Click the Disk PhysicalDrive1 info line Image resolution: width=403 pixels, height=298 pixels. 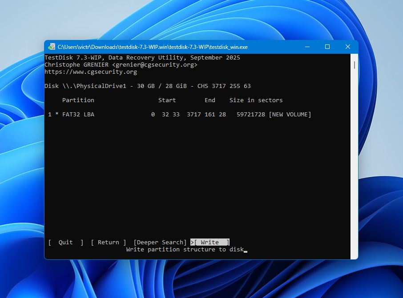coord(148,86)
